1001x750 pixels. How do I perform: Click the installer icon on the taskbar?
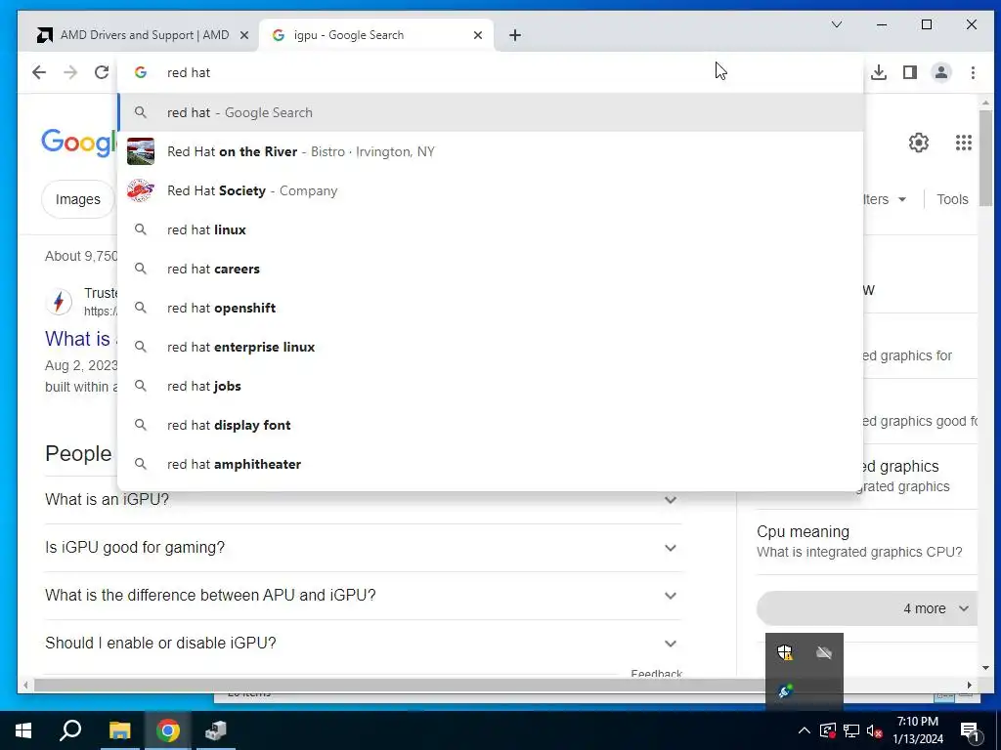click(216, 730)
